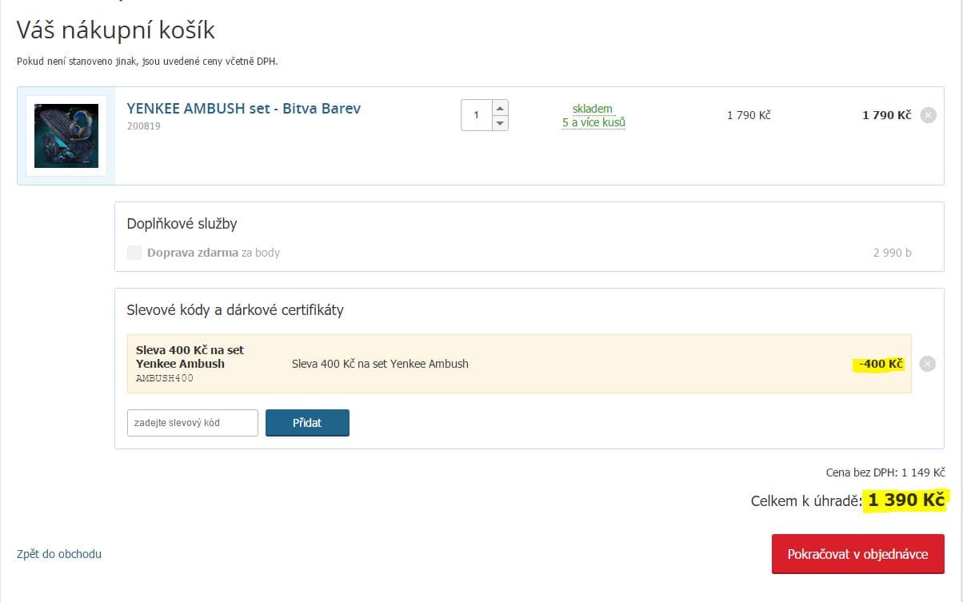
Task: Remove YENKEE AMBUSH set from cart
Action: pos(928,115)
